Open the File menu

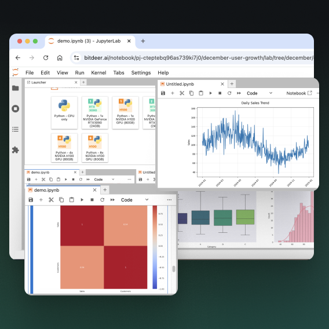[x=30, y=72]
